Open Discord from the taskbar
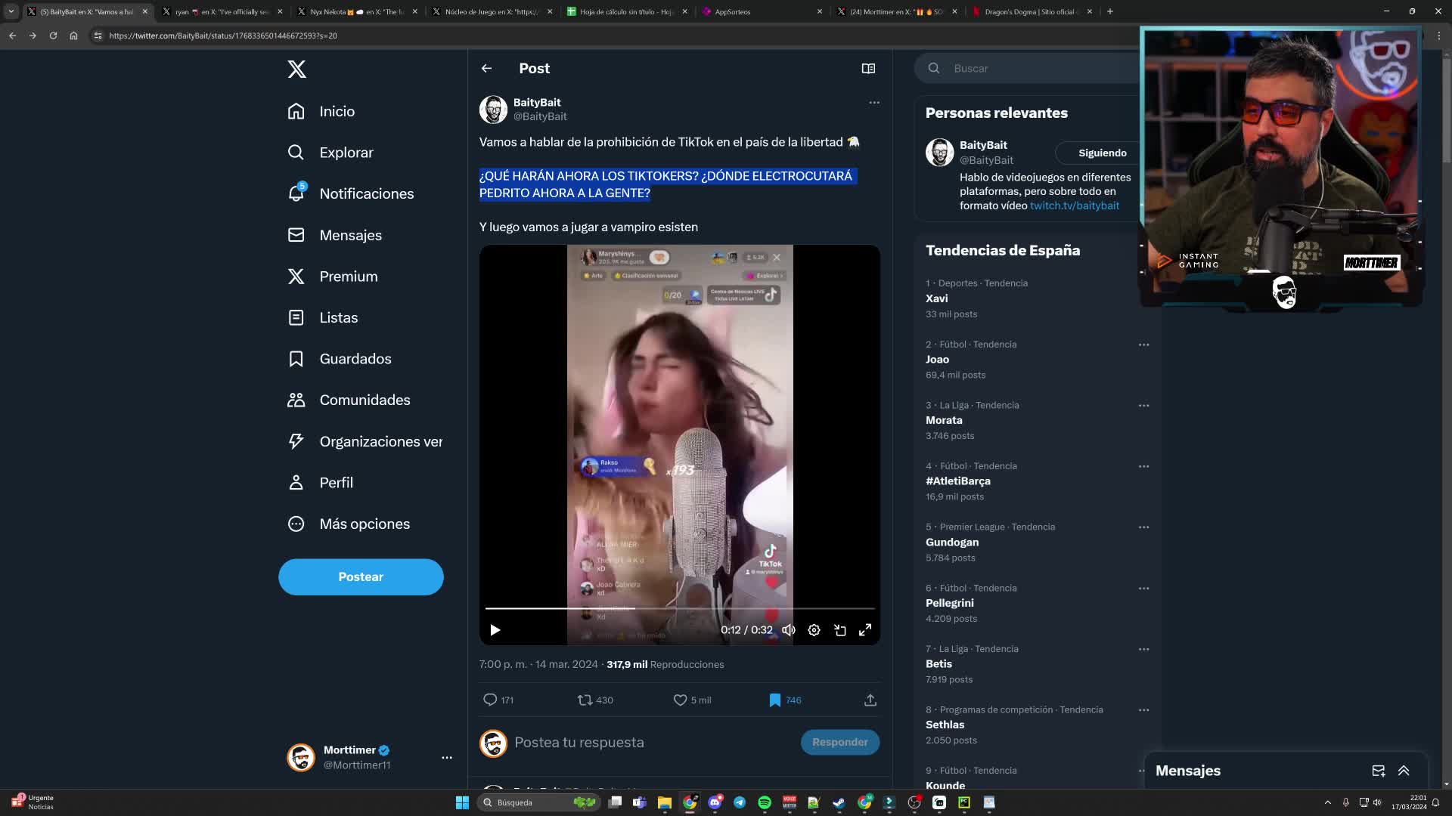 715,802
